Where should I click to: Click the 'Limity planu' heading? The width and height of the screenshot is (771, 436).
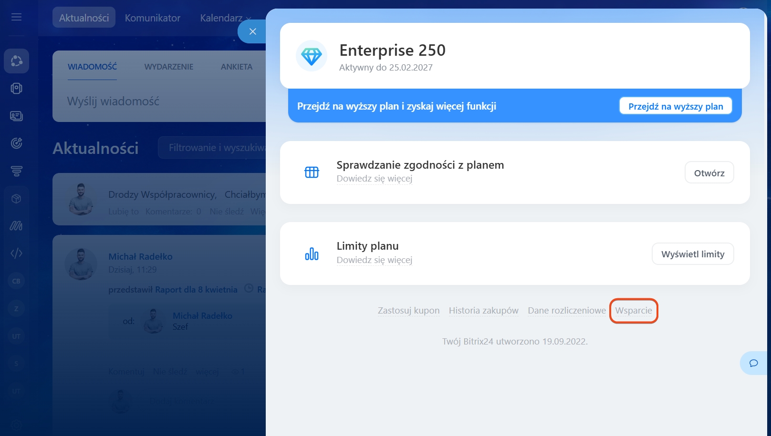tap(368, 246)
